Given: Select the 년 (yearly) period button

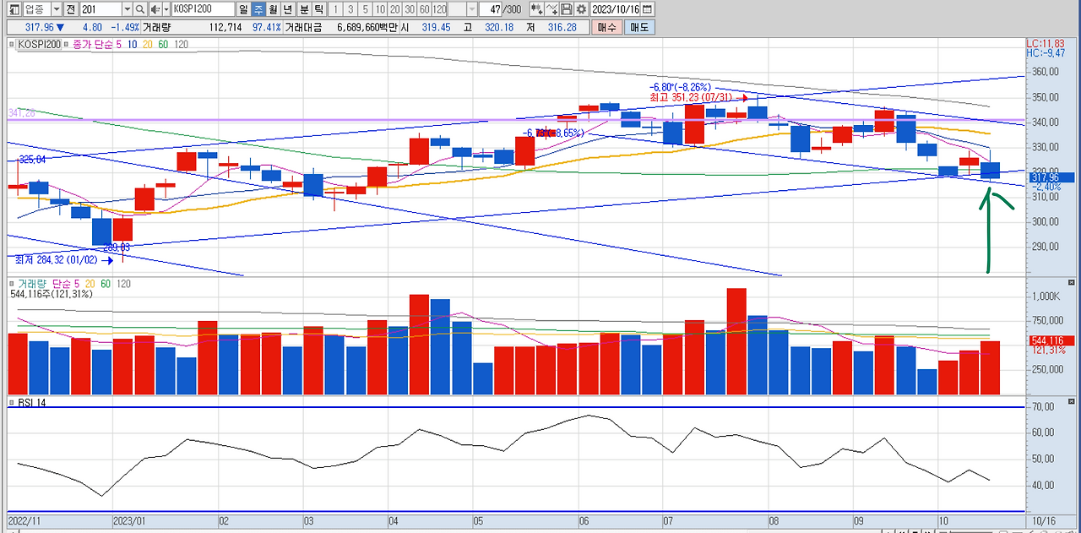Looking at the screenshot, I should click(x=289, y=8).
